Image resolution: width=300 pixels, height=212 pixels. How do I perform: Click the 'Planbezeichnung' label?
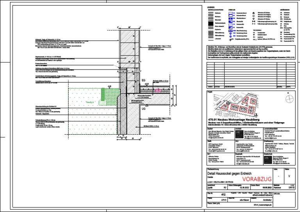[x=213, y=169]
